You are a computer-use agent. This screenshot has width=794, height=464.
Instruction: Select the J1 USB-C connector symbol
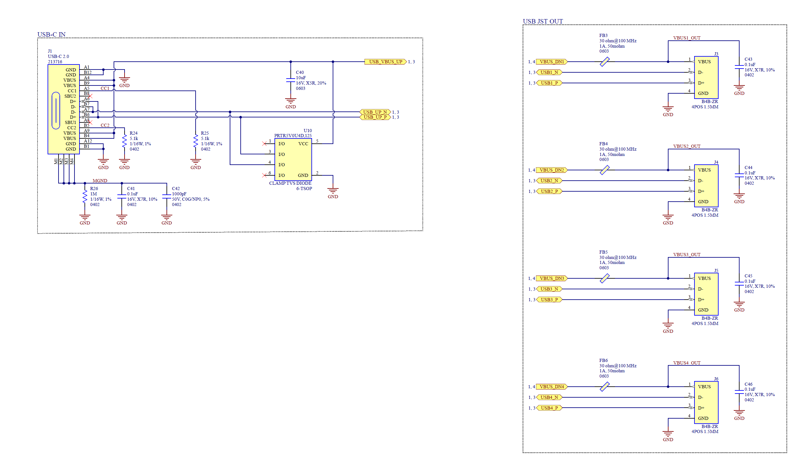pos(63,109)
